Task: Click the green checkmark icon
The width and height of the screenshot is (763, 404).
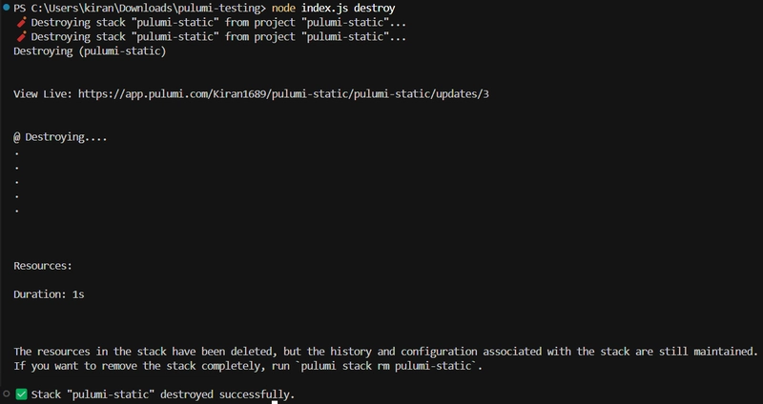Action: pyautogui.click(x=21, y=394)
